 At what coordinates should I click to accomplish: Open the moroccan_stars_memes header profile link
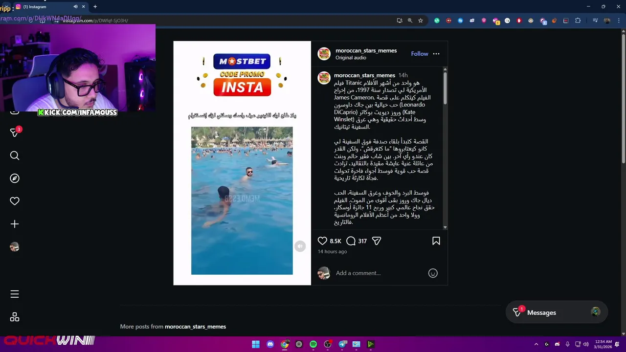[x=366, y=51]
